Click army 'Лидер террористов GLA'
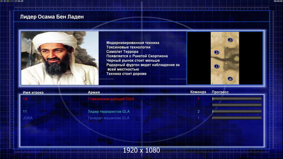 click(109, 112)
